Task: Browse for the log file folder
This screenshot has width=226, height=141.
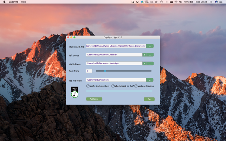Action: [x=150, y=80]
